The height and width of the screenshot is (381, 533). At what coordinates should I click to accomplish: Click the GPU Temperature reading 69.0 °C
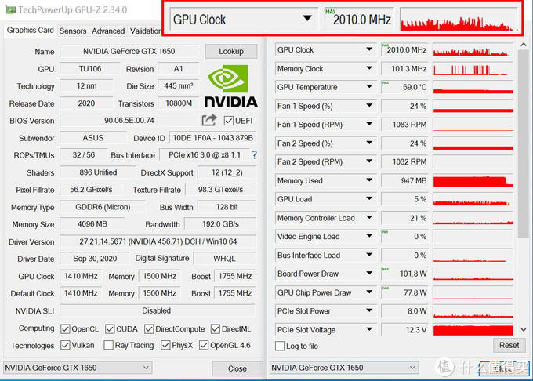click(404, 87)
